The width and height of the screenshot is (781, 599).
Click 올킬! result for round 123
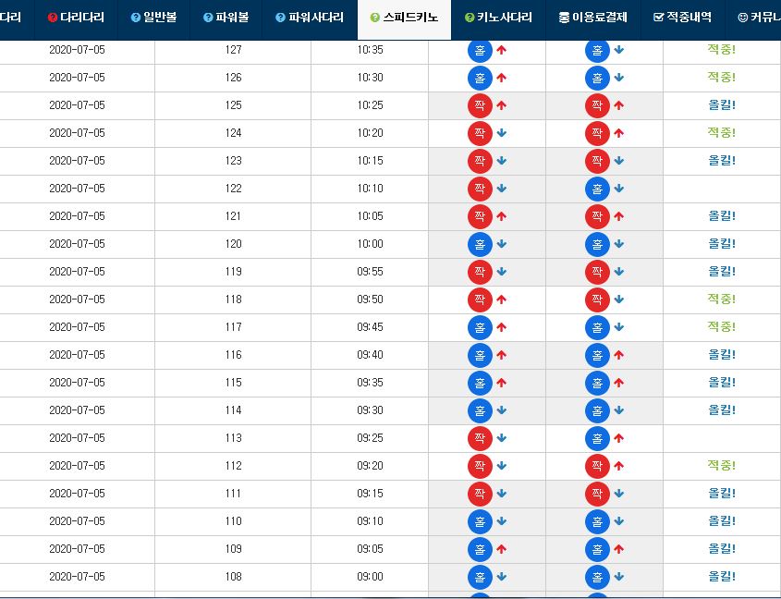[722, 161]
